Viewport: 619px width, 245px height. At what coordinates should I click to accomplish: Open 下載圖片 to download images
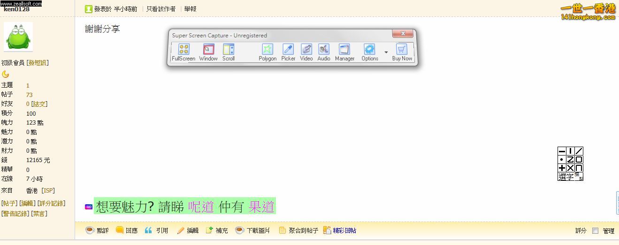253,230
